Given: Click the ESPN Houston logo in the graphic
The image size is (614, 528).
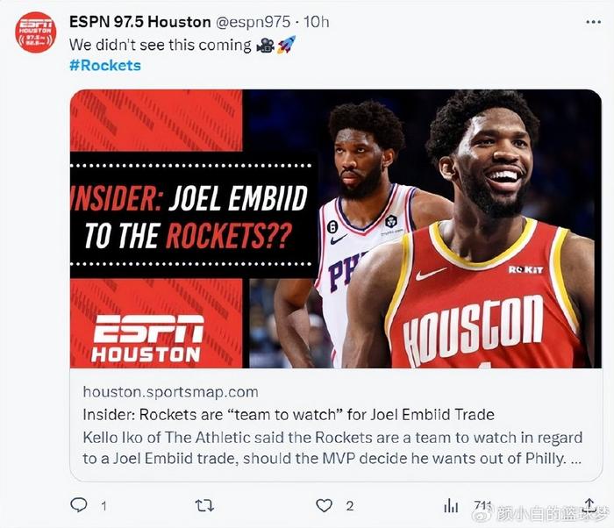Looking at the screenshot, I should pos(148,339).
